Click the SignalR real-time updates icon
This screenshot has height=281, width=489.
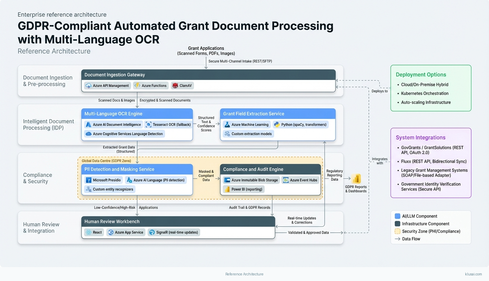[152, 232]
